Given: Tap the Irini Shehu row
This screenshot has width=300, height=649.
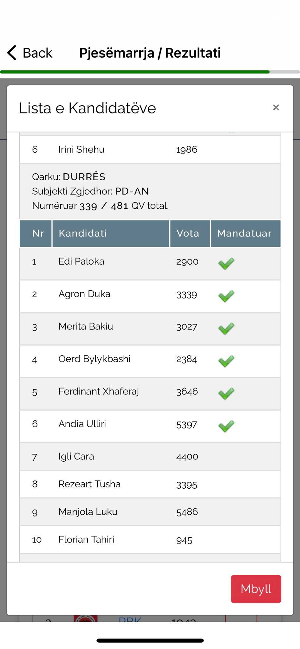Looking at the screenshot, I should [x=150, y=149].
